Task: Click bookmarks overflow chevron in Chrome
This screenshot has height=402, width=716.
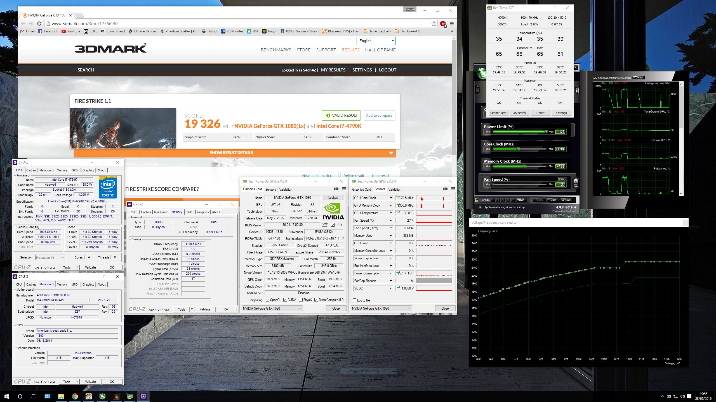Action: (452, 31)
